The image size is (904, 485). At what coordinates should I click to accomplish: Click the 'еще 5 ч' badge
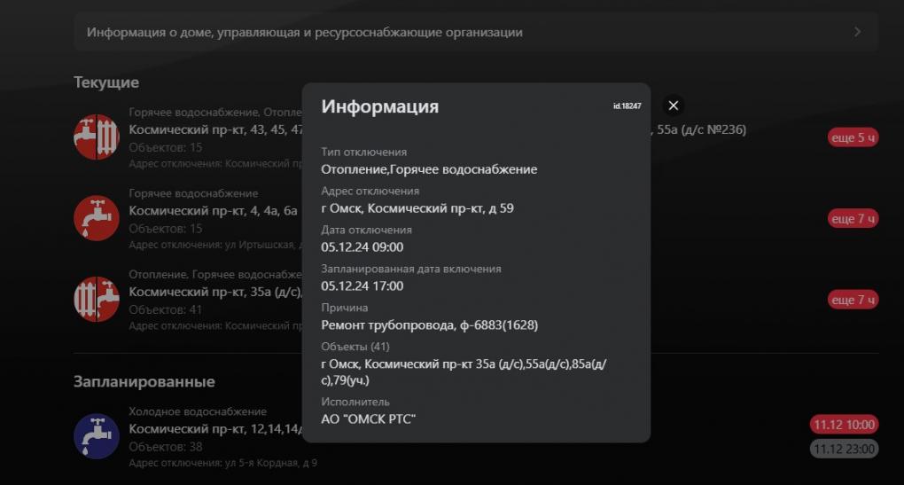pyautogui.click(x=853, y=137)
